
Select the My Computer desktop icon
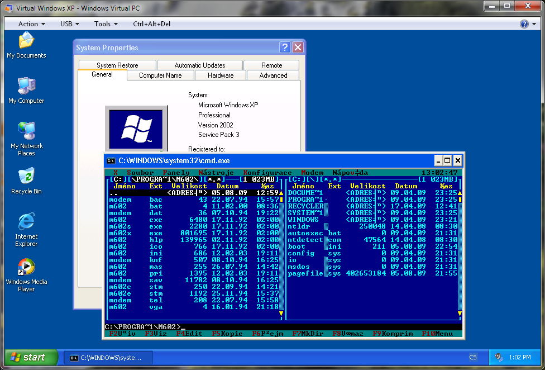26,91
